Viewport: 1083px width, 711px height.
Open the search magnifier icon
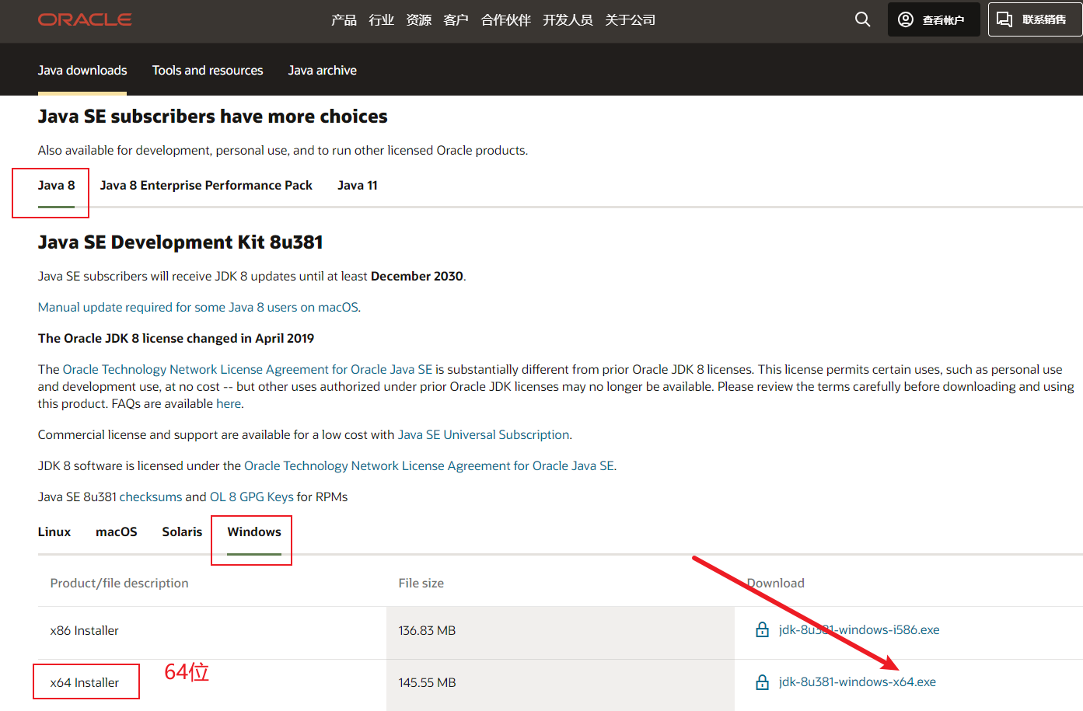click(x=862, y=19)
